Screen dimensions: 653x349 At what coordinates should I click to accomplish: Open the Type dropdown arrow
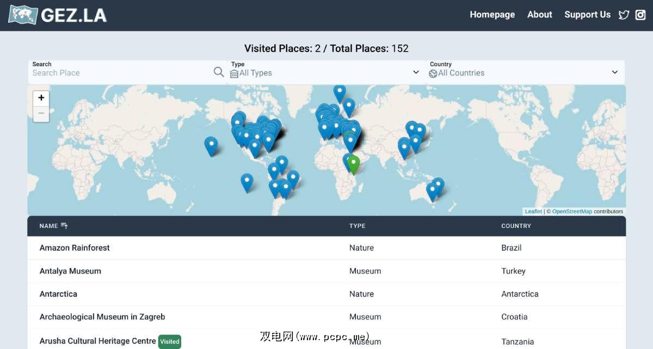coord(416,72)
